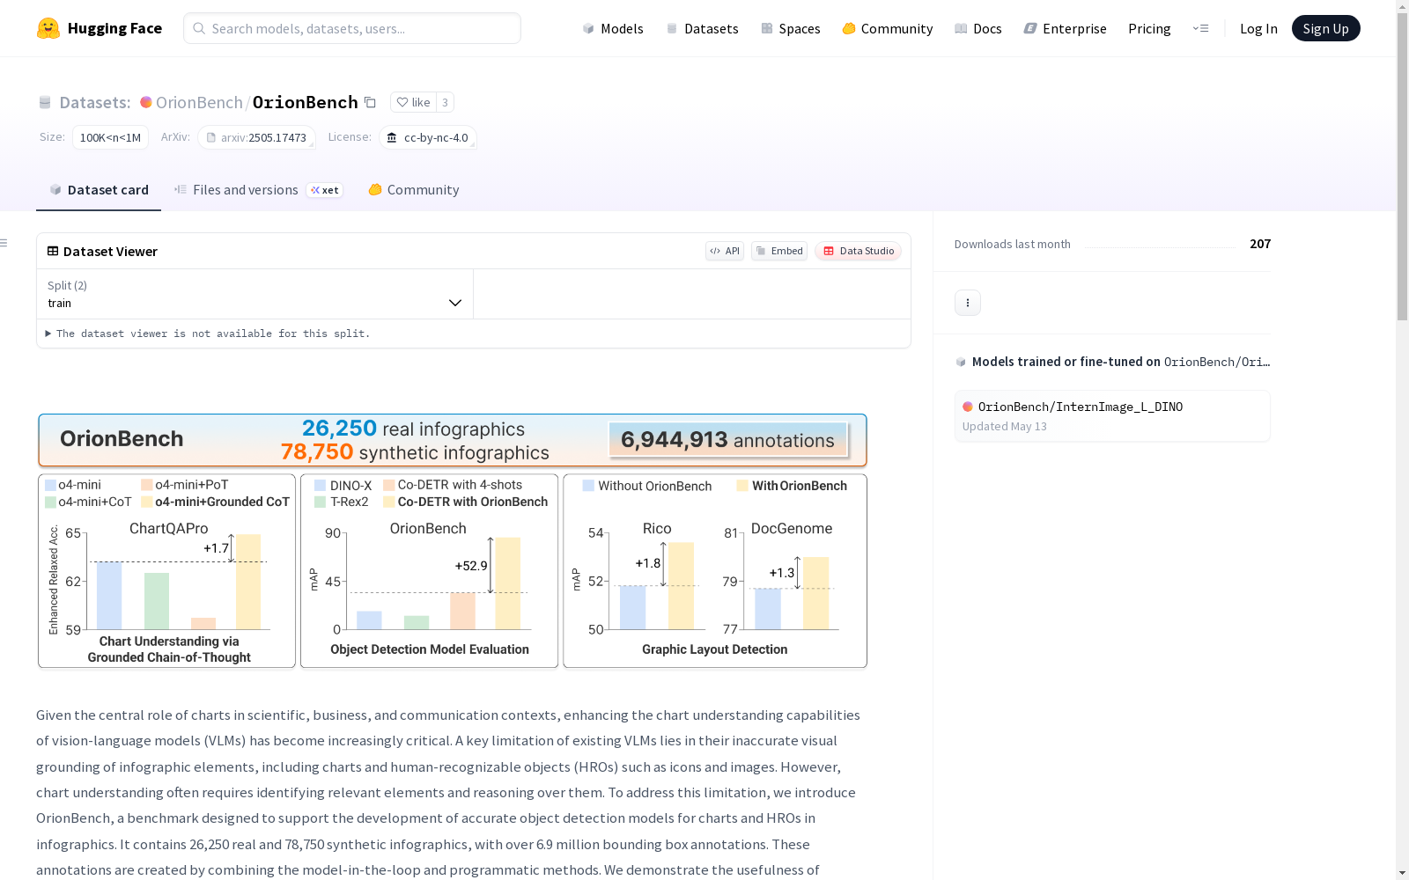Viewport: 1409px width, 880px height.
Task: Open the Community tab below the title
Action: [414, 190]
